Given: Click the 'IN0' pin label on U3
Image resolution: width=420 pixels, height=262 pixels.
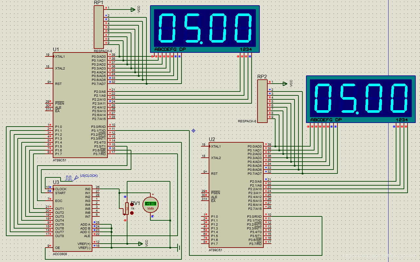Looking at the screenshot, I should pyautogui.click(x=87, y=189).
